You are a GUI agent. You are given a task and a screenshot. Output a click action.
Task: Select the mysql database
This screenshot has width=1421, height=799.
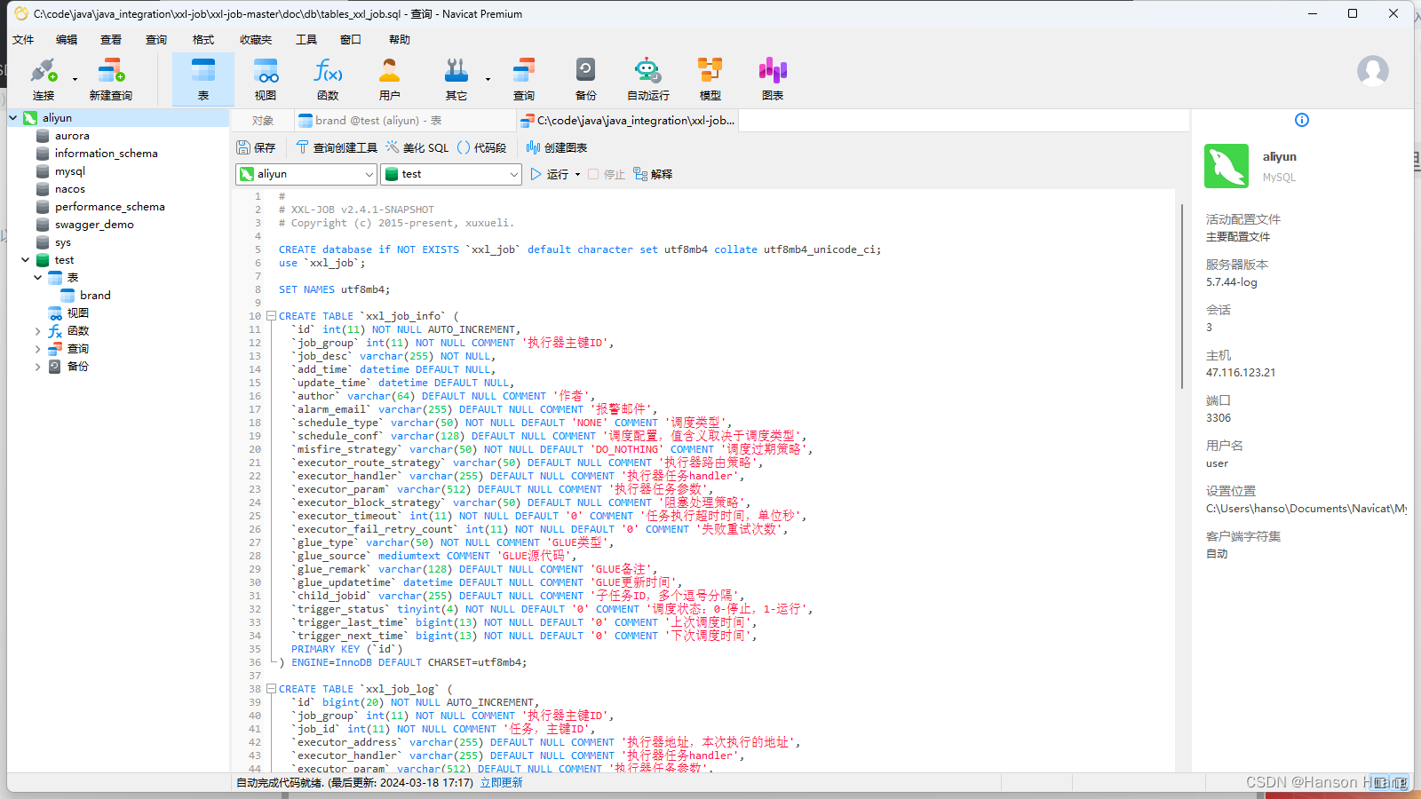70,171
